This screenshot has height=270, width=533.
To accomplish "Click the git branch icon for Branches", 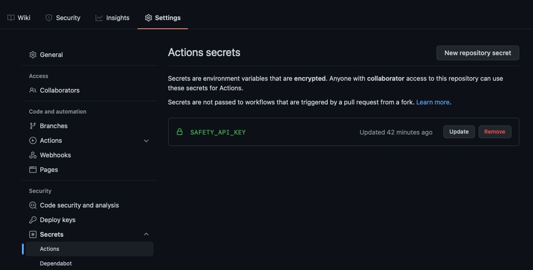I will 33,126.
